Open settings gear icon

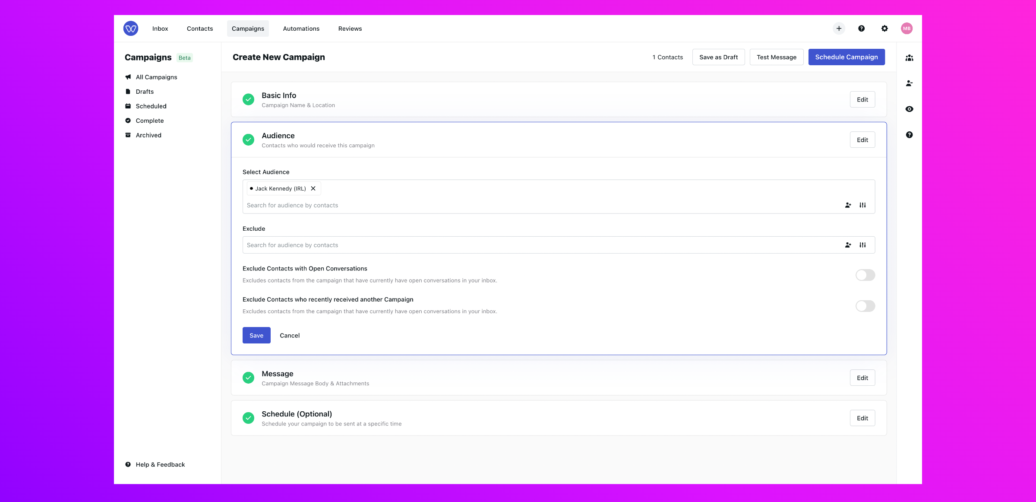[x=884, y=29]
